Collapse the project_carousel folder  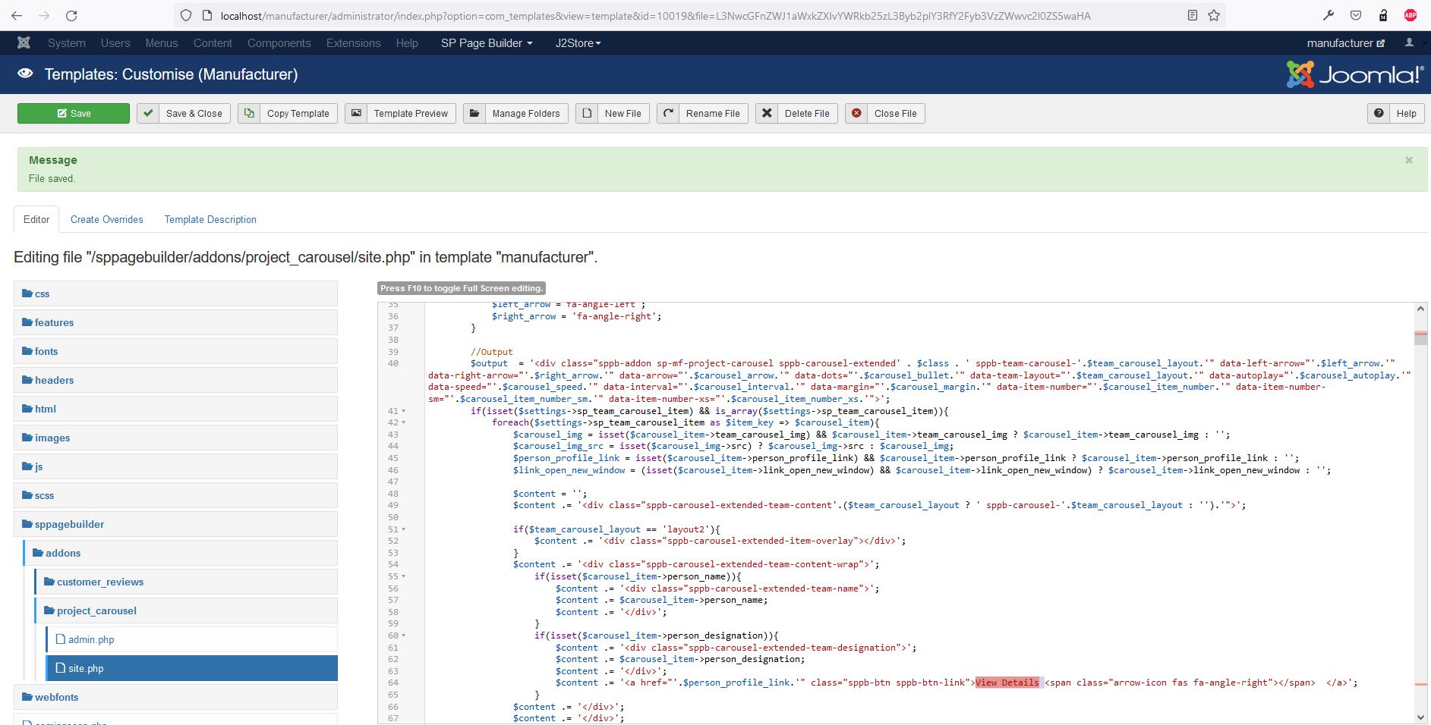point(96,610)
